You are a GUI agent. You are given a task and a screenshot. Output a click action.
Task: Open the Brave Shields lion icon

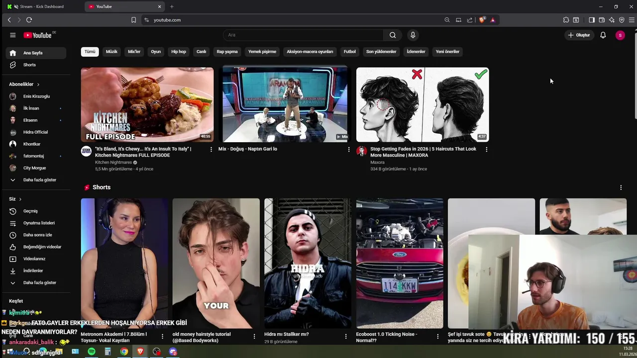click(x=482, y=20)
